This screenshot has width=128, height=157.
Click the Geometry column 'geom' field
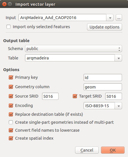pyautogui.click(x=103, y=87)
